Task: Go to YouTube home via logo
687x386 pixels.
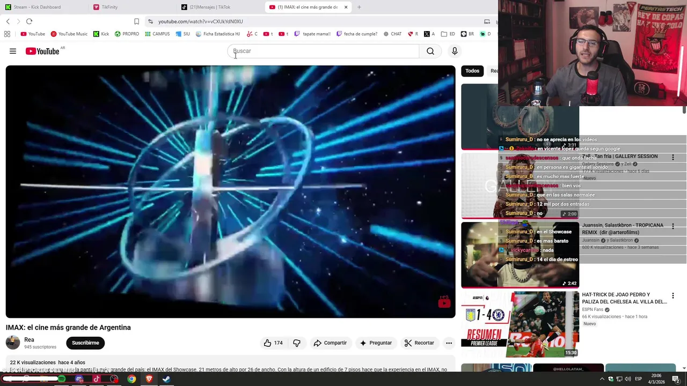Action: (x=42, y=51)
